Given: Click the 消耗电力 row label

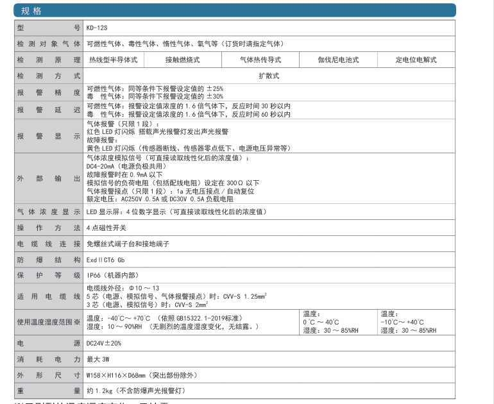Looking at the screenshot, I should pos(49,359).
